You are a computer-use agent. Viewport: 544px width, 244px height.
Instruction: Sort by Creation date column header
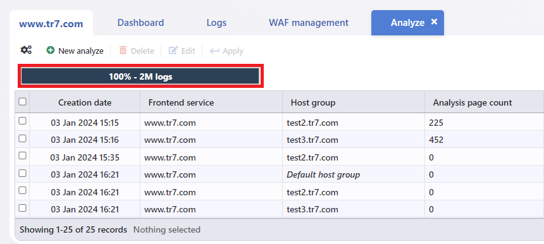(85, 102)
